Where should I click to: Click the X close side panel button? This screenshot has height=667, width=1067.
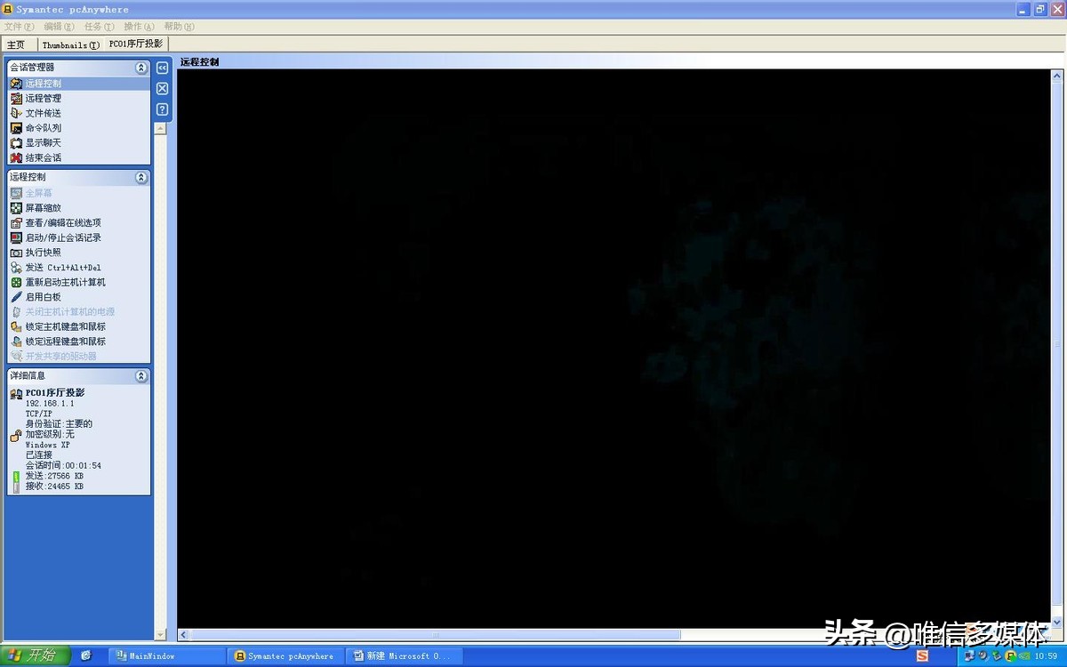pyautogui.click(x=162, y=88)
